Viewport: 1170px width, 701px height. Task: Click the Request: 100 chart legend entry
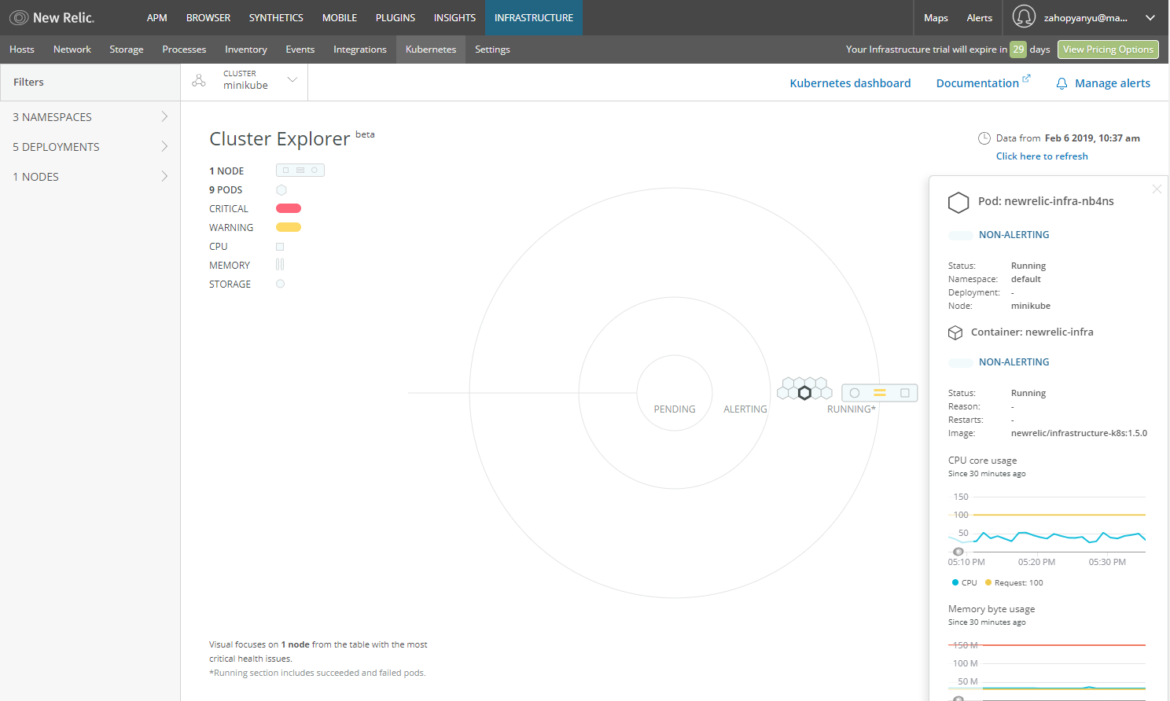[1014, 583]
